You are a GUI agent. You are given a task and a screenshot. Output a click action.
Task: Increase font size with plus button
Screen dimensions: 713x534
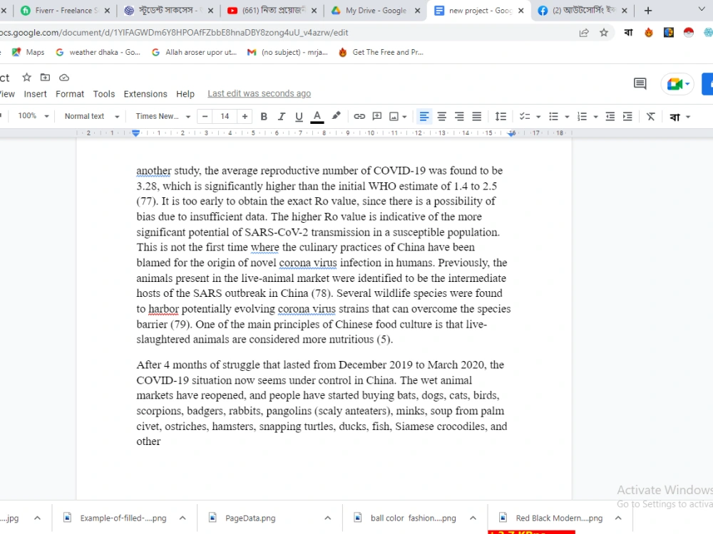tap(245, 117)
